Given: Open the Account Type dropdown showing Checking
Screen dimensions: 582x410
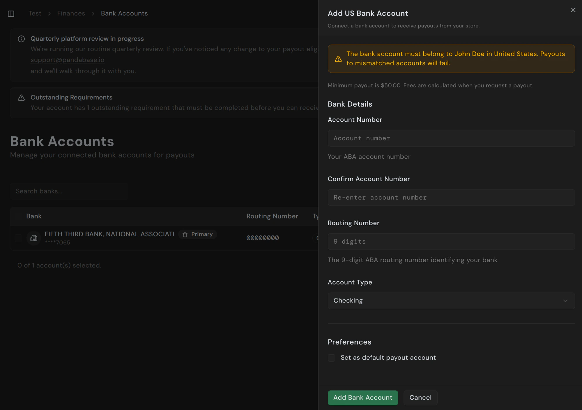Looking at the screenshot, I should point(451,301).
